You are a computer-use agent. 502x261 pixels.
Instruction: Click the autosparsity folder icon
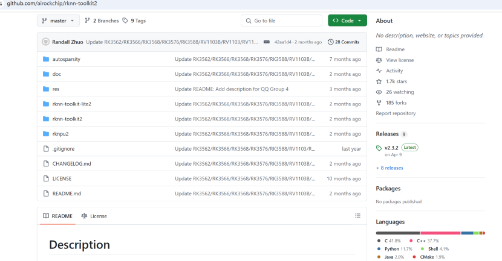(46, 59)
